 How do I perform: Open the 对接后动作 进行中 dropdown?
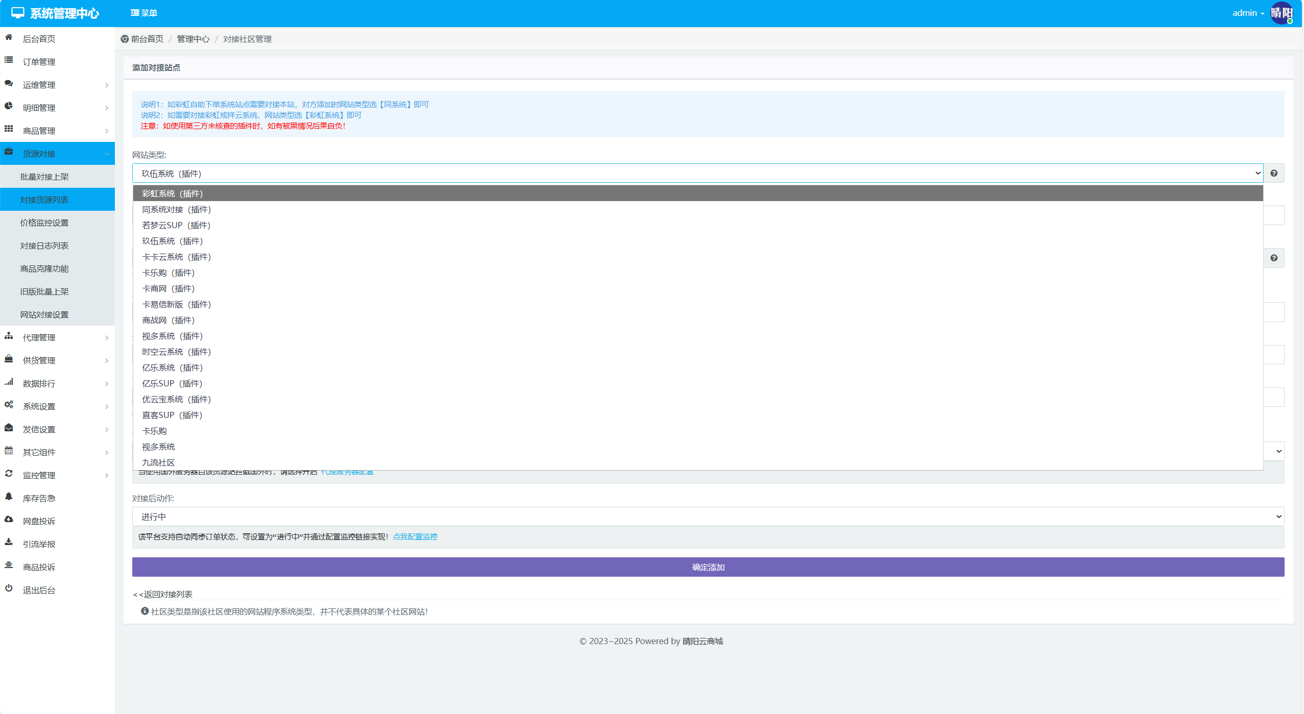point(708,516)
